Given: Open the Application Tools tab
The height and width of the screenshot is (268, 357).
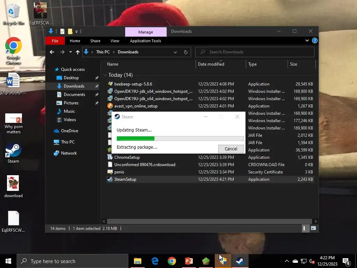Looking at the screenshot, I should click(145, 41).
